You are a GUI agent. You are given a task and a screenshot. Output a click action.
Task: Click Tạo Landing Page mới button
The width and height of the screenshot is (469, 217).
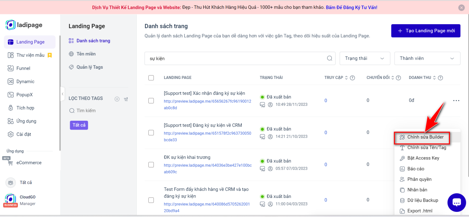click(x=425, y=31)
